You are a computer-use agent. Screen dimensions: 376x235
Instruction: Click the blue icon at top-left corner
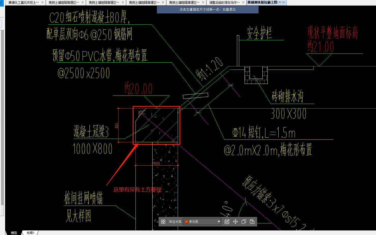click(x=2, y=3)
